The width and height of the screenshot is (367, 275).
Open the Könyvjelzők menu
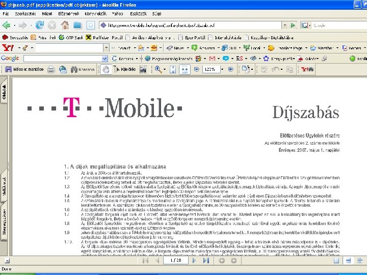pos(95,14)
